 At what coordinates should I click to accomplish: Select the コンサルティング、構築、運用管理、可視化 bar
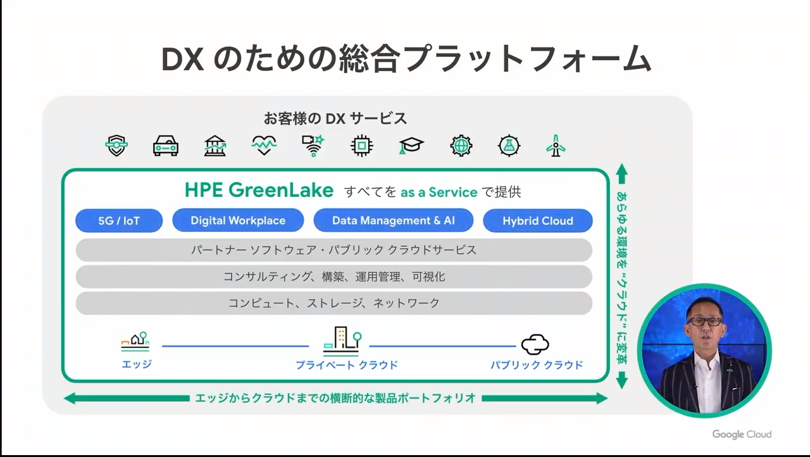pyautogui.click(x=334, y=277)
